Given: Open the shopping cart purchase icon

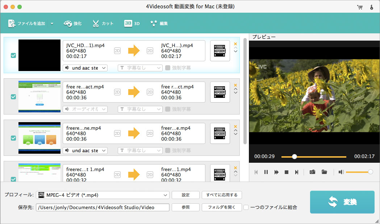Looking at the screenshot, I should [360, 7].
